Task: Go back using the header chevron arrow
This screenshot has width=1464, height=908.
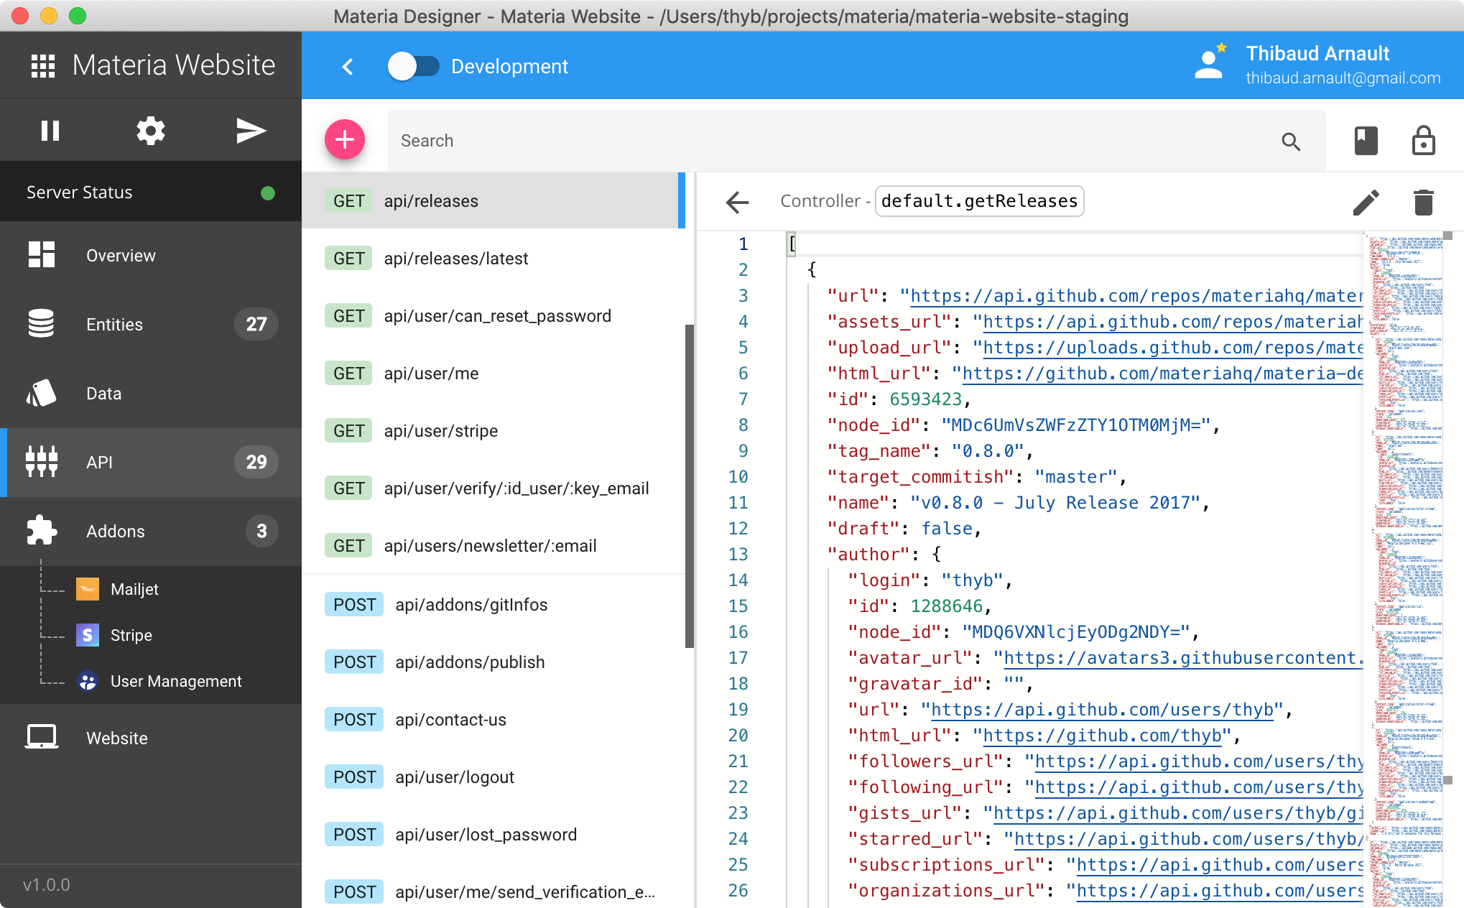Action: [x=348, y=66]
